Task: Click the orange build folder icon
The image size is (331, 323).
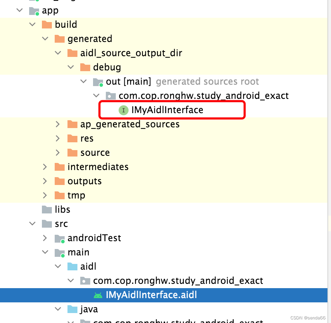Action: pyautogui.click(x=47, y=25)
